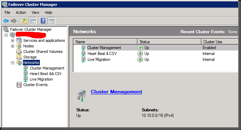
Task: Open the Help question mark icon
Action: pos(43,21)
